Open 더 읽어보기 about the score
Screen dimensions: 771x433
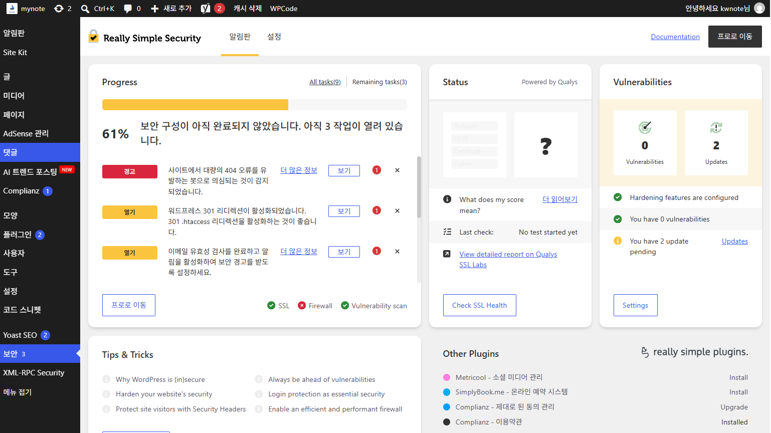[560, 199]
